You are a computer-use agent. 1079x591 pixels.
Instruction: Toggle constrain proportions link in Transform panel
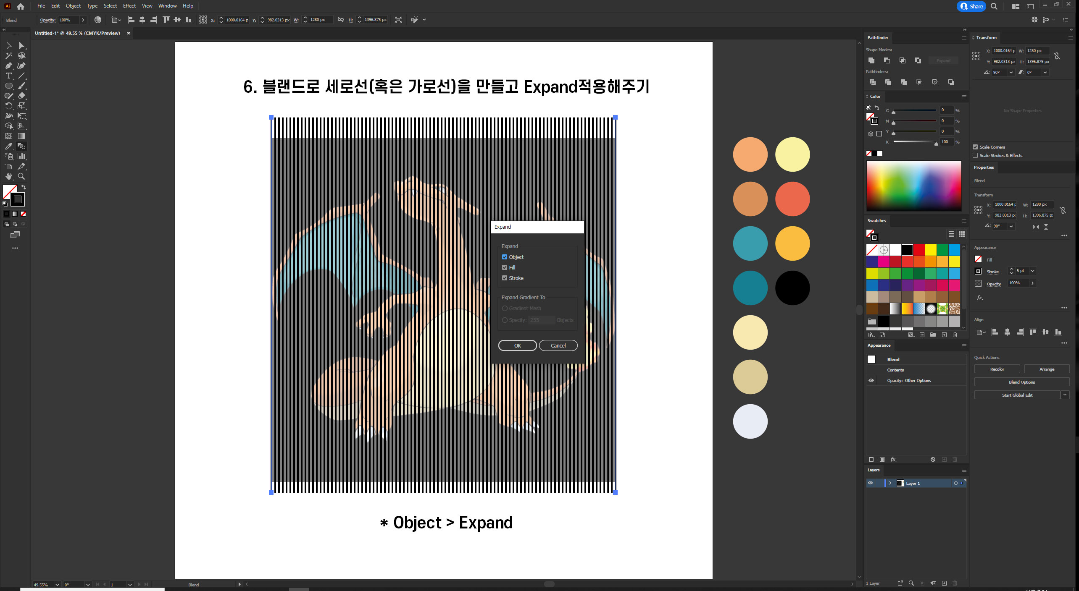pos(1057,56)
